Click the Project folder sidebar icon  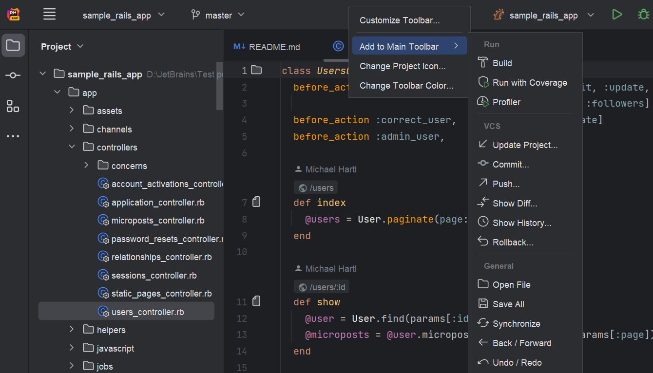coord(13,46)
